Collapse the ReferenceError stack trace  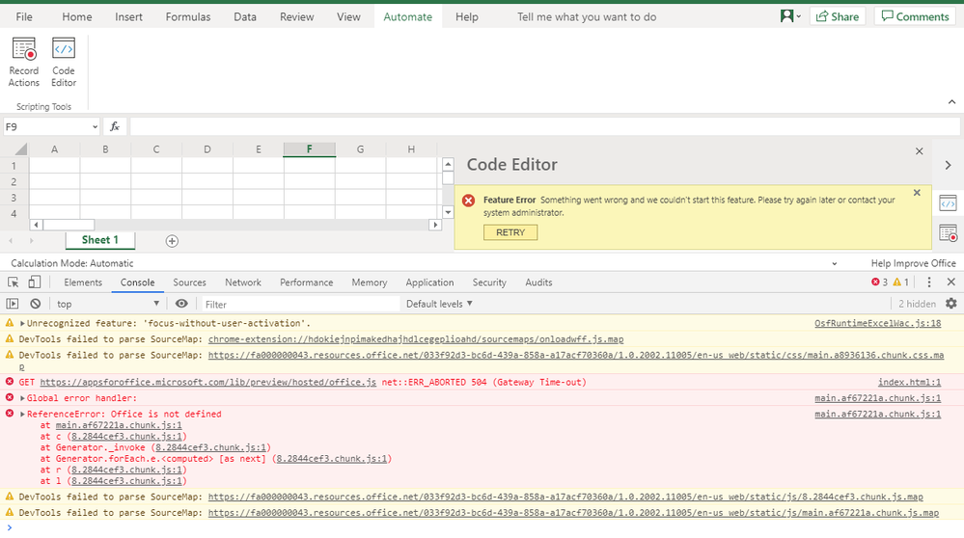pyautogui.click(x=22, y=414)
